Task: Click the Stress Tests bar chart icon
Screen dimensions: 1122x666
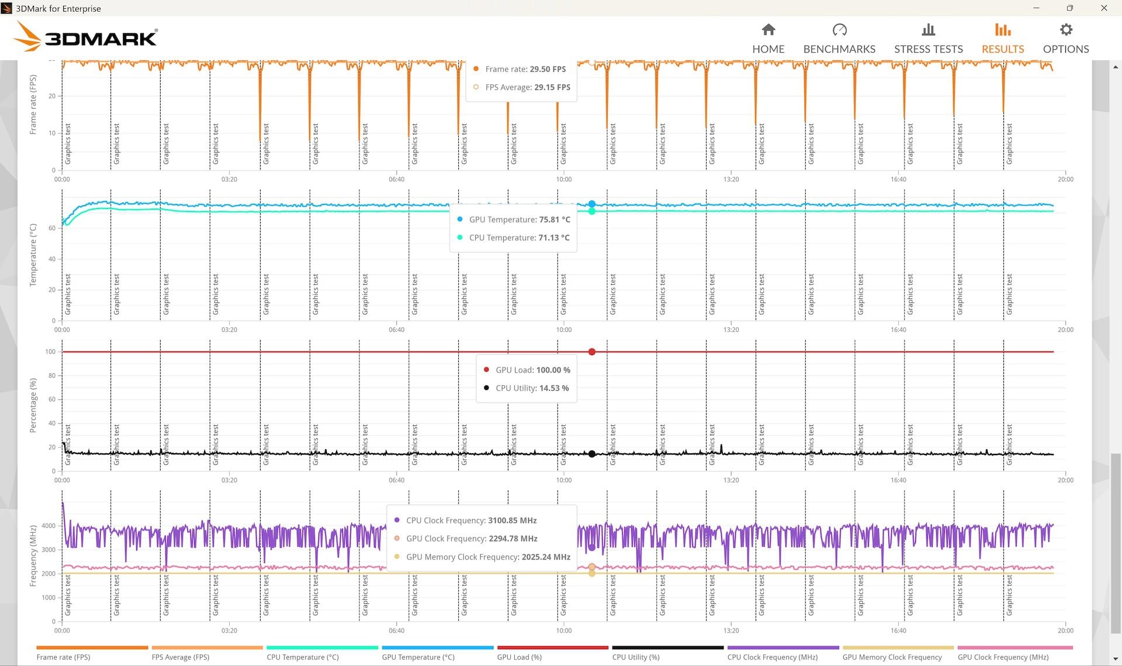Action: coord(928,30)
